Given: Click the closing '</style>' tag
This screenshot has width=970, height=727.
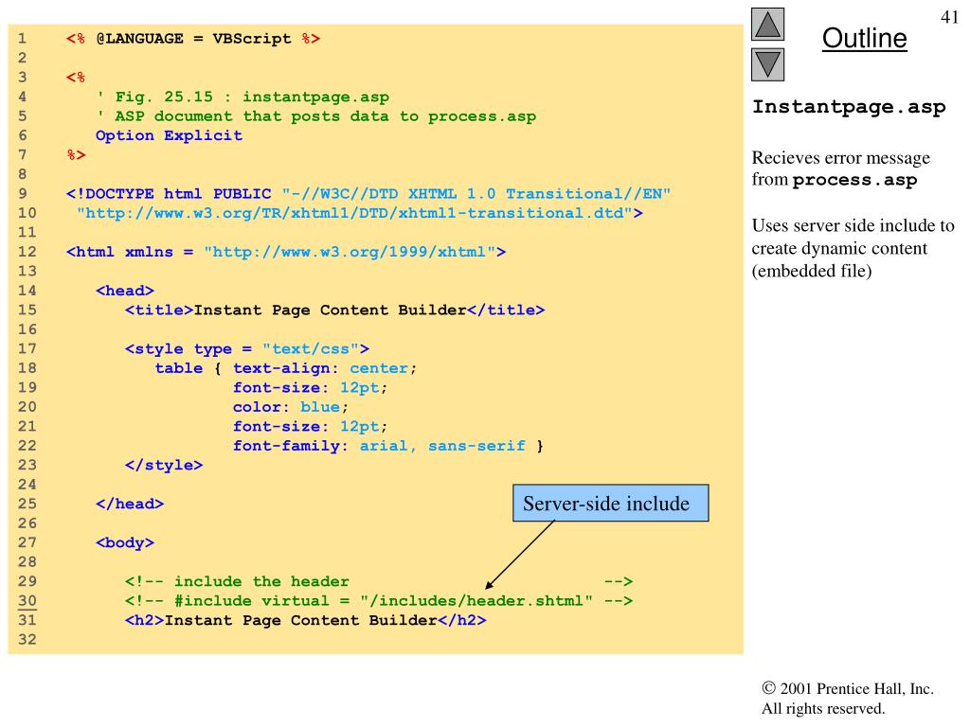Looking at the screenshot, I should 164,466.
